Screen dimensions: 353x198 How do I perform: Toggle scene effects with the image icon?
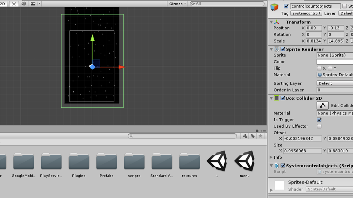coord(33,4)
